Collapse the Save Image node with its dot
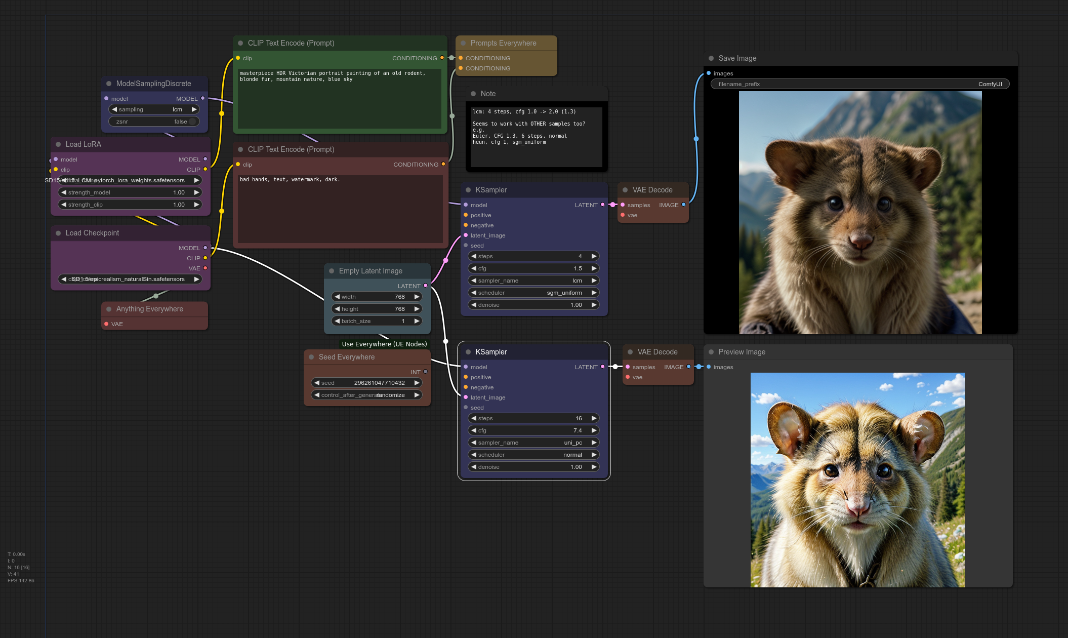1068x638 pixels. point(711,58)
